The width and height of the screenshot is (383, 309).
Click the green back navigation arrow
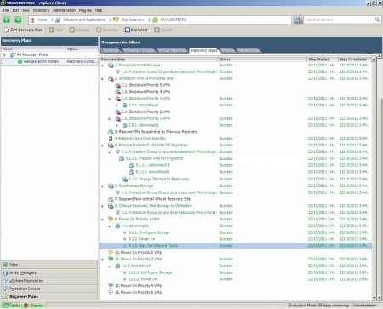(x=7, y=20)
